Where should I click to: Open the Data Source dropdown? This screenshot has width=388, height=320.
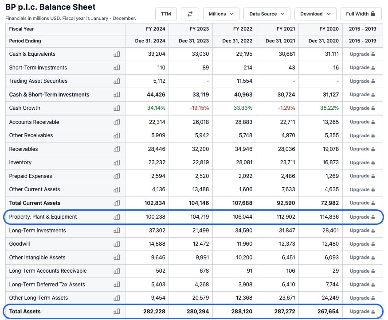coord(267,14)
